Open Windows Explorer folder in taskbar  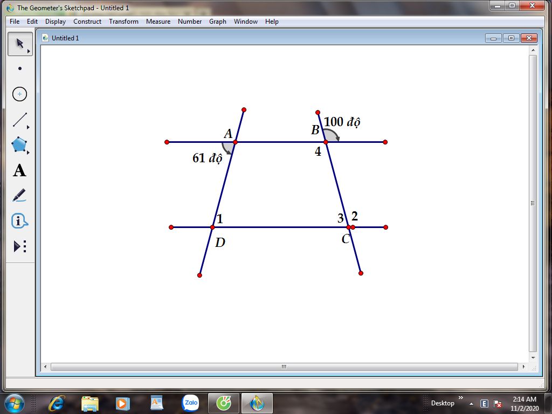pos(90,403)
